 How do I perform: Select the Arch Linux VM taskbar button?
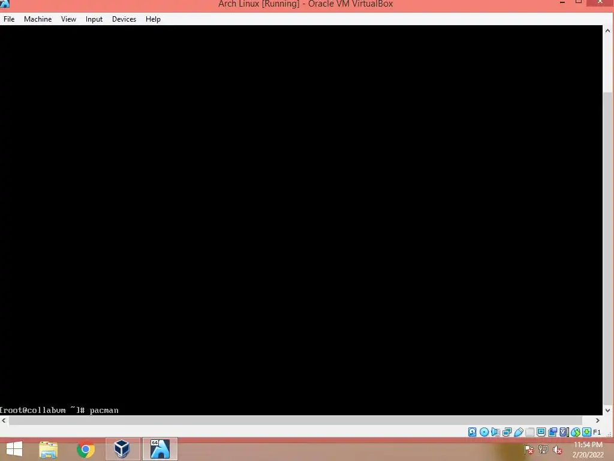tap(159, 449)
